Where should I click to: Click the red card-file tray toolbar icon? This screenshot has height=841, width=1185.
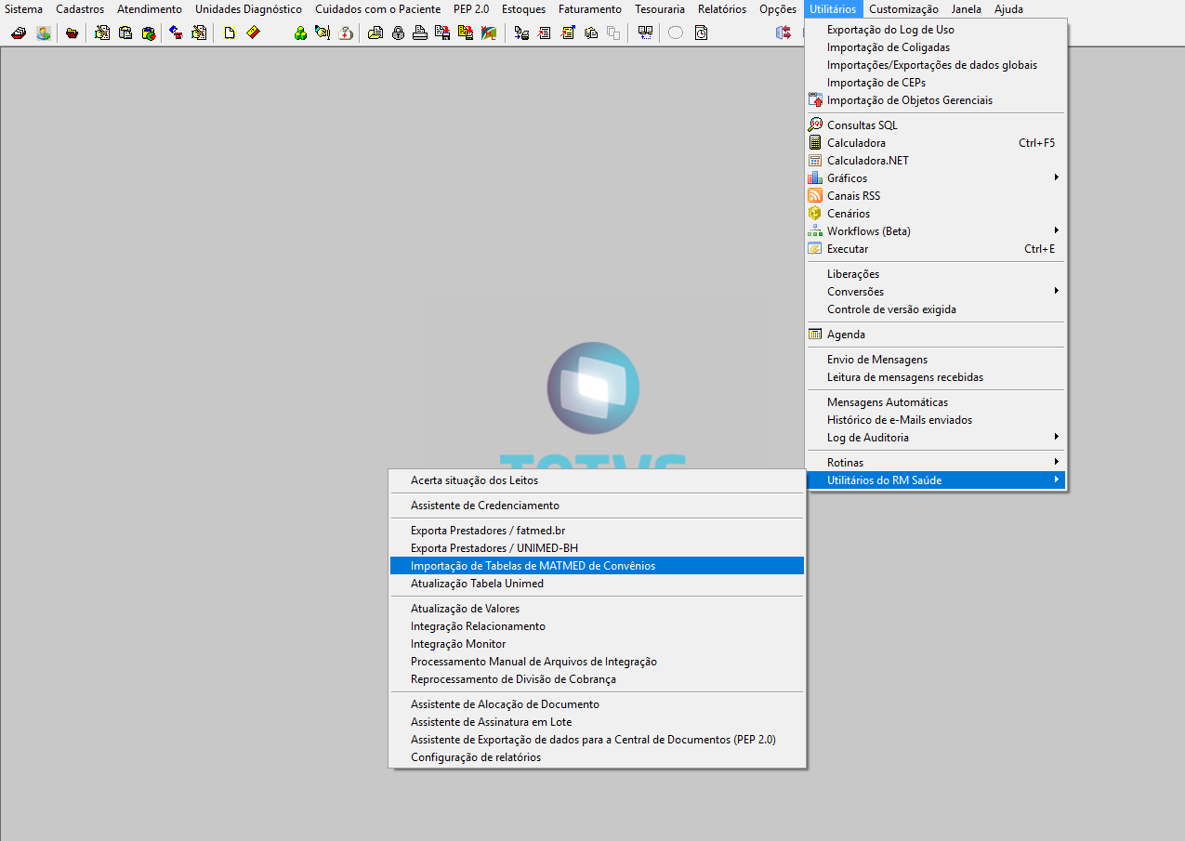[19, 33]
